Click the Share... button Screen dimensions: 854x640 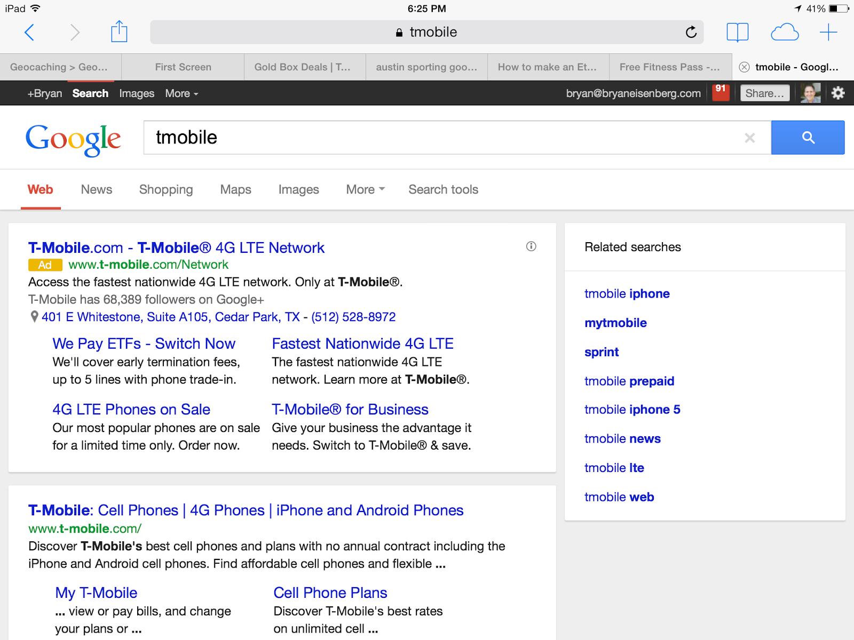(765, 93)
